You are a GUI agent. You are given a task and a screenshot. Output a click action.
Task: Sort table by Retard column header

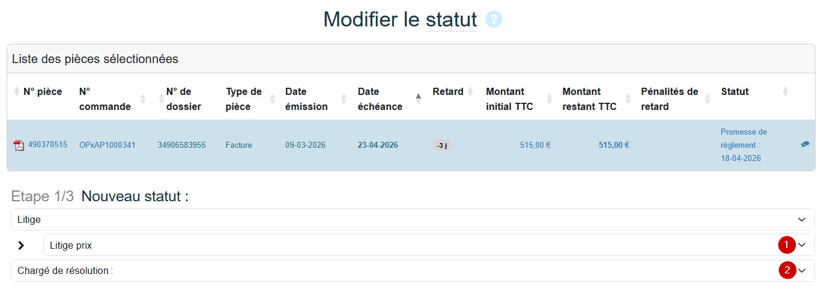448,92
